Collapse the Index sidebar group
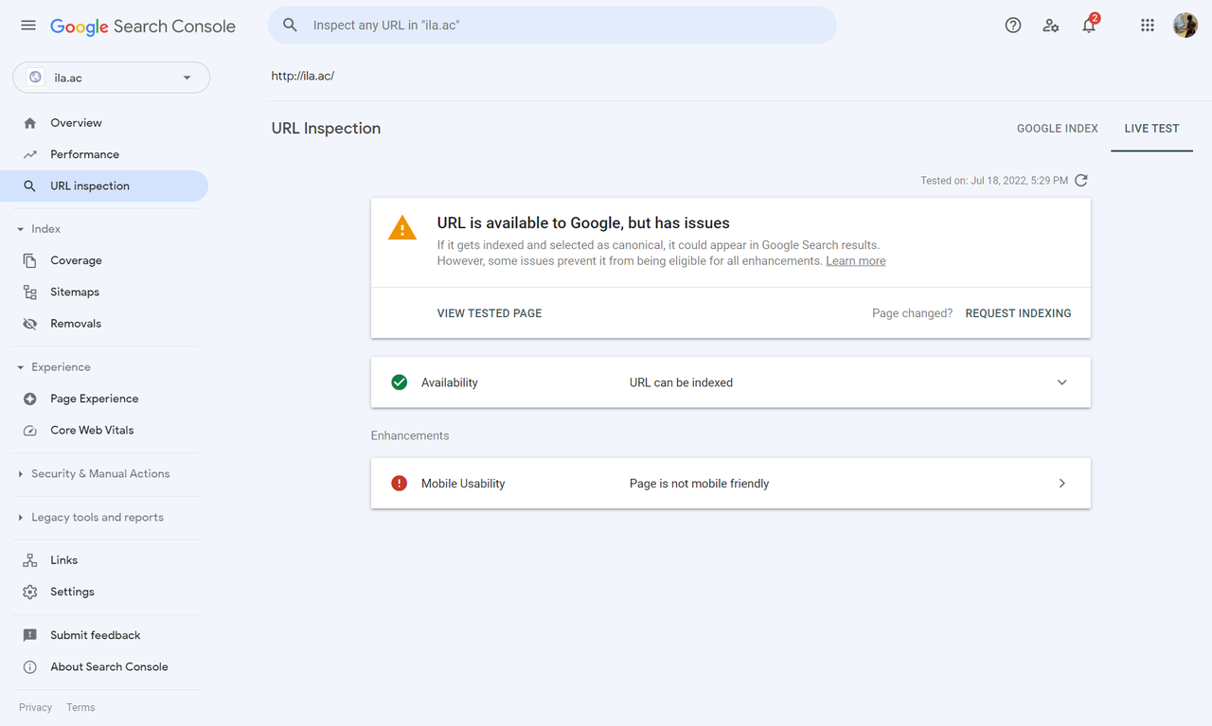The height and width of the screenshot is (726, 1212). click(21, 229)
